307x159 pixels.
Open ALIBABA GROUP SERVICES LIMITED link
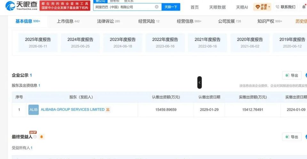[x=73, y=110]
